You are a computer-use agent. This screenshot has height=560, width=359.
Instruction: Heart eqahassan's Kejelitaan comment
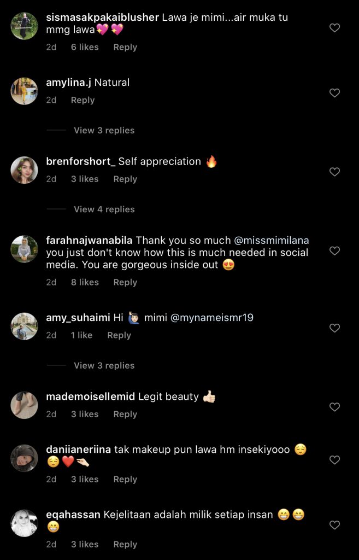tap(335, 525)
